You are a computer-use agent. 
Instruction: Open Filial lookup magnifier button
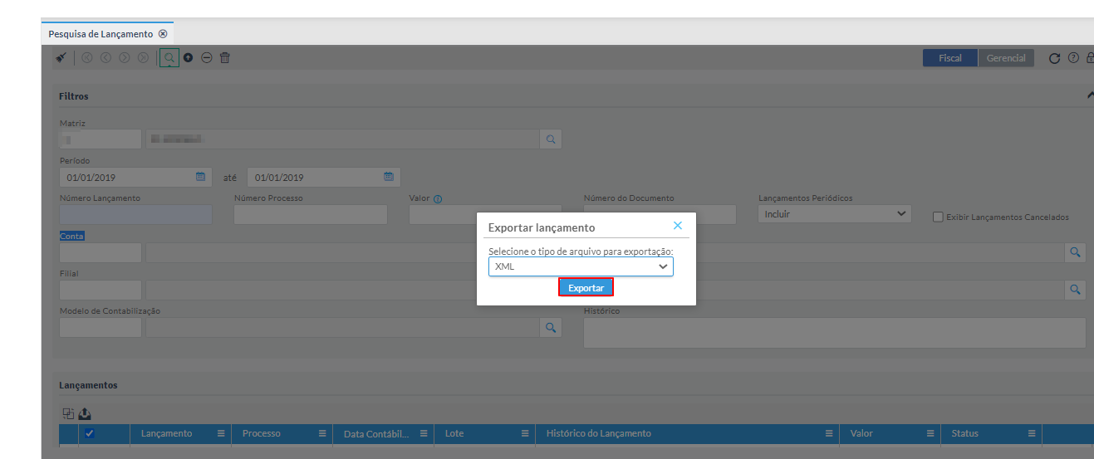tap(1075, 290)
